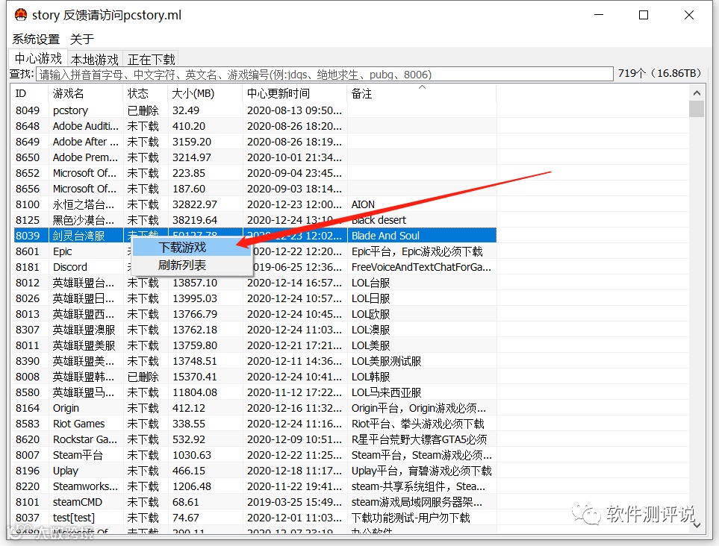Switch to the 正在下载 tab
Image resolution: width=719 pixels, height=546 pixels.
(152, 60)
